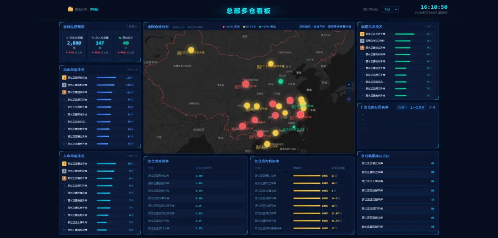The width and height of the screenshot is (498, 238).
Task: Select rank 3 badge in 入库单量排名
Action: pyautogui.click(x=64, y=178)
